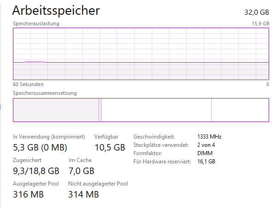This screenshot has width=276, height=209.
Task: Click the Geschwindigkeit value 1333 MHz
Action: 210,137
